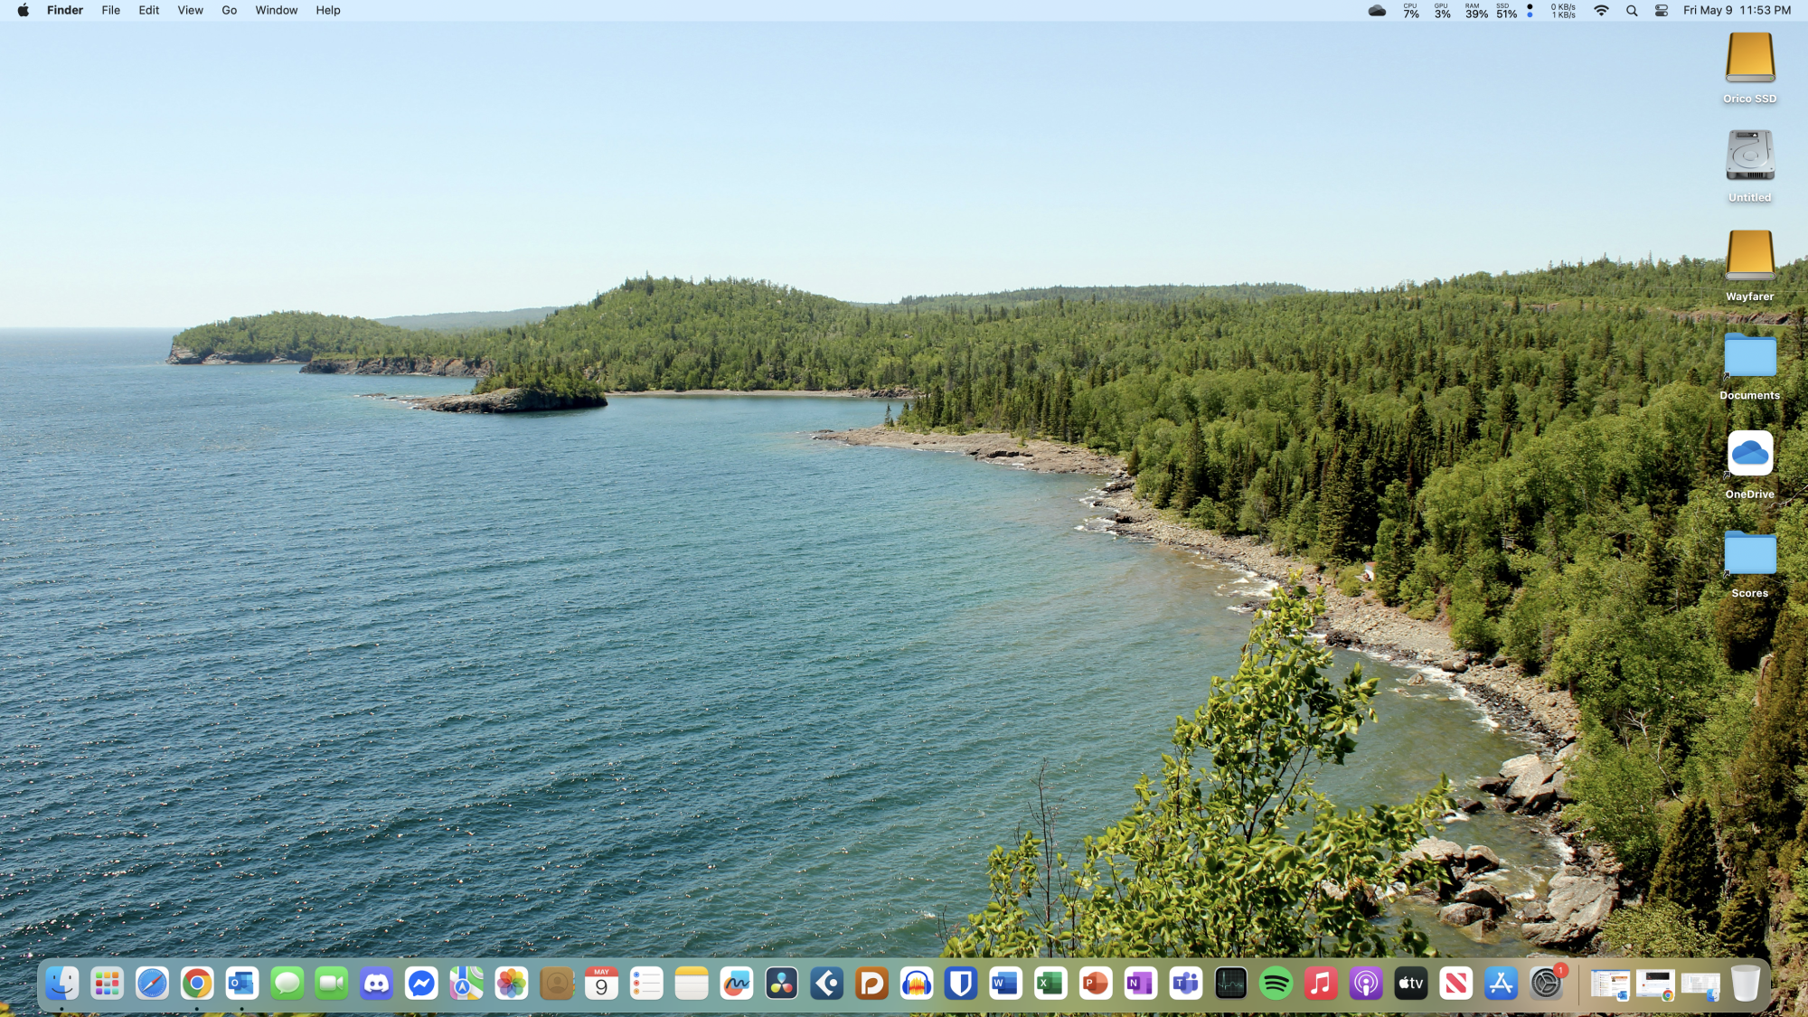
Task: Select the Scores folder on desktop
Action: [1749, 556]
